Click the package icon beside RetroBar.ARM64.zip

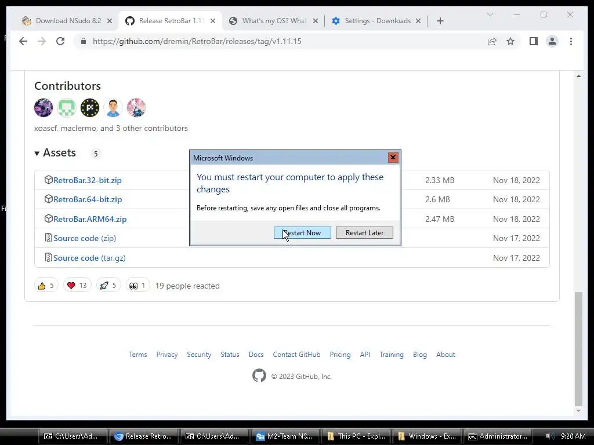[x=48, y=218]
